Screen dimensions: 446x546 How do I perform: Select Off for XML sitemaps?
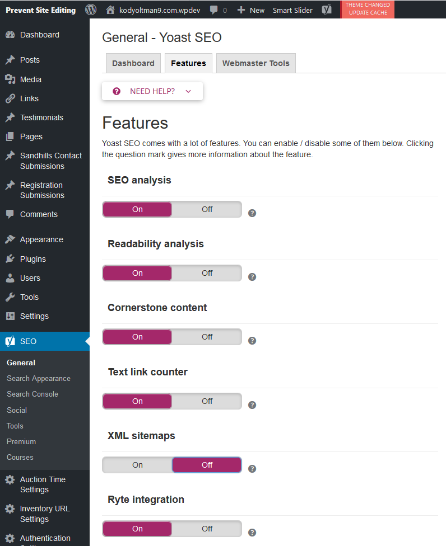(x=207, y=465)
